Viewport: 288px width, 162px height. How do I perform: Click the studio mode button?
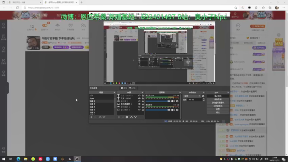point(218,106)
